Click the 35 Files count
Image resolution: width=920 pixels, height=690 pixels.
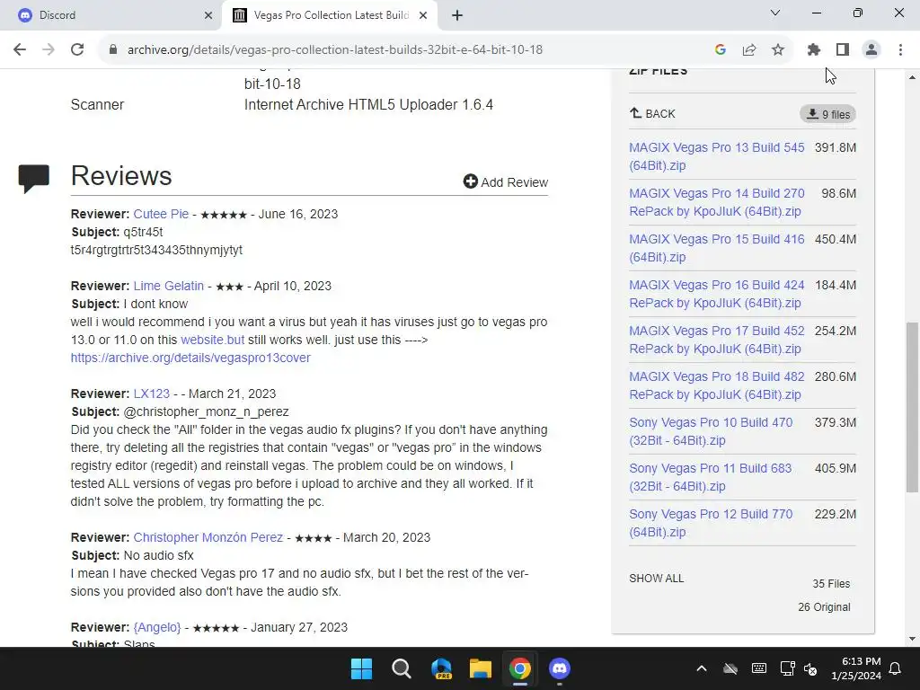point(831,583)
